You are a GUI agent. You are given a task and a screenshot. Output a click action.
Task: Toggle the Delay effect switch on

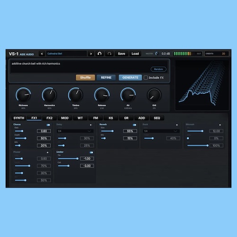pos(91,125)
